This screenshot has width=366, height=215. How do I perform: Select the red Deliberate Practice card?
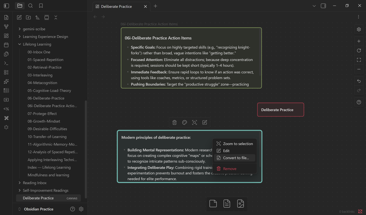pos(281,110)
